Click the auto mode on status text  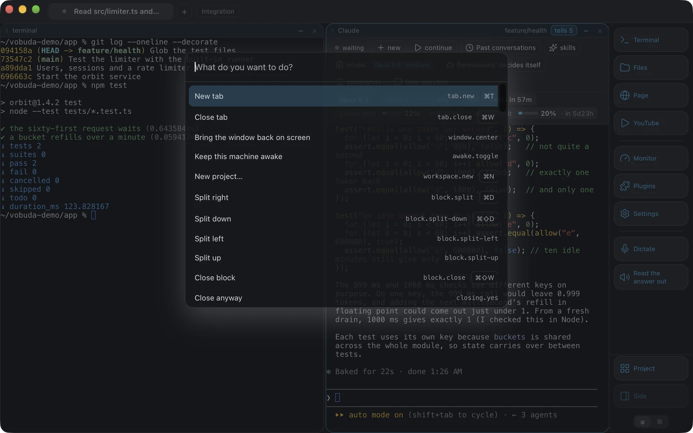click(x=376, y=415)
